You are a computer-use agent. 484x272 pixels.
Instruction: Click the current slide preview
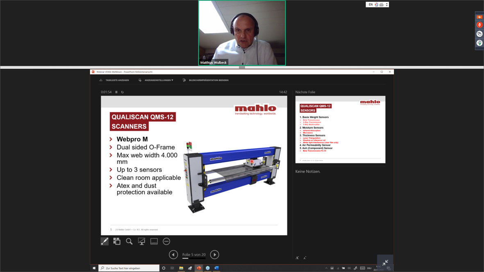tap(194, 165)
